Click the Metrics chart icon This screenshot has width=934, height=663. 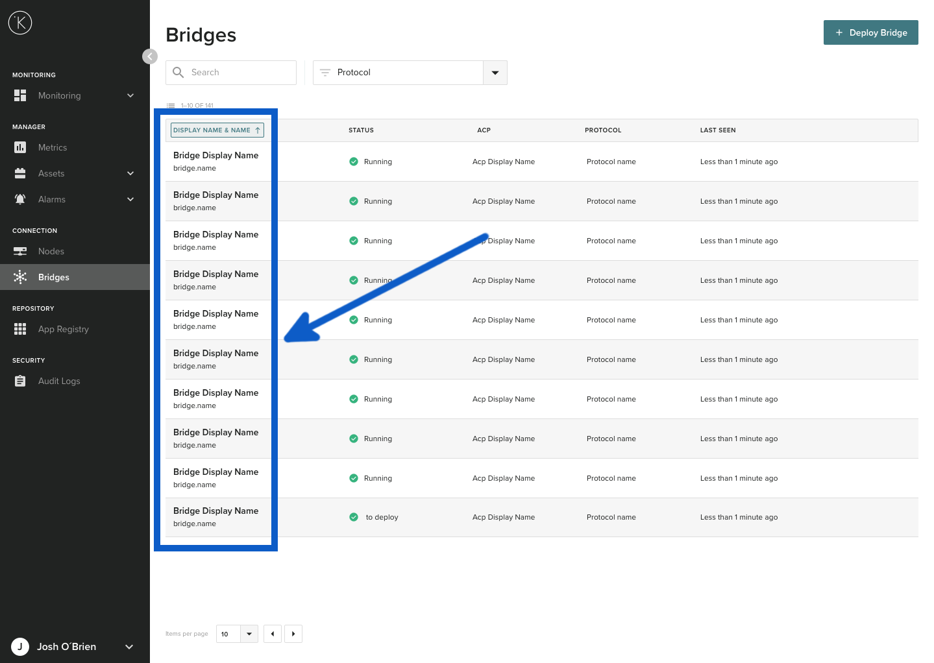[x=20, y=147]
